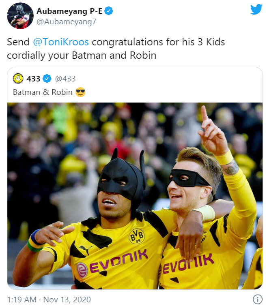This screenshot has height=306, width=267.
Task: Open the tweet info icon
Action: pyautogui.click(x=257, y=300)
